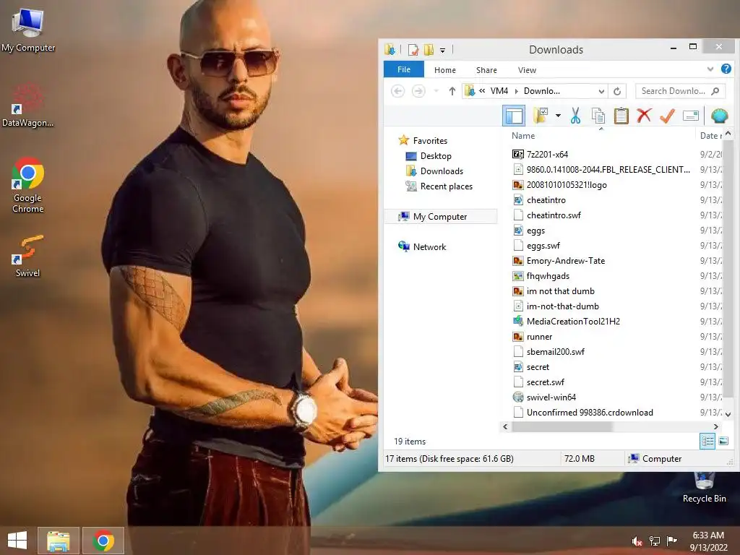Open the Home ribbon tab

pyautogui.click(x=445, y=70)
